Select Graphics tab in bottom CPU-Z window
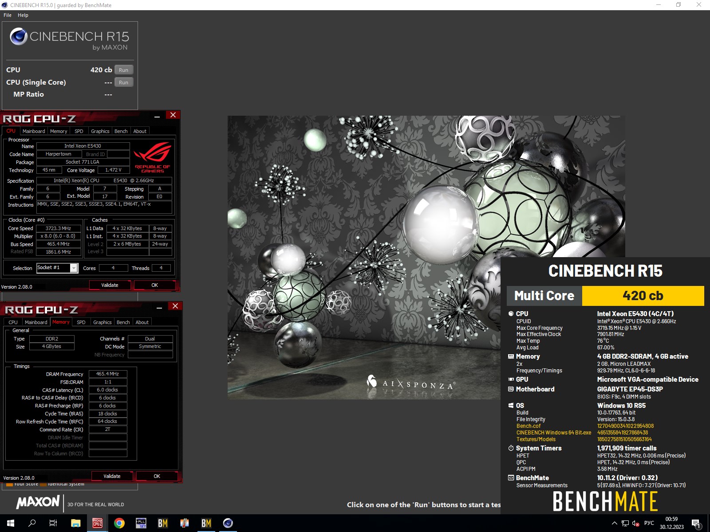Viewport: 710px width, 532px height. tap(103, 322)
